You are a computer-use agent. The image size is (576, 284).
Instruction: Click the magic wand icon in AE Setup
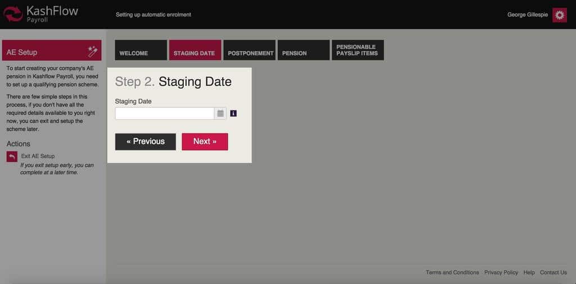pyautogui.click(x=93, y=52)
